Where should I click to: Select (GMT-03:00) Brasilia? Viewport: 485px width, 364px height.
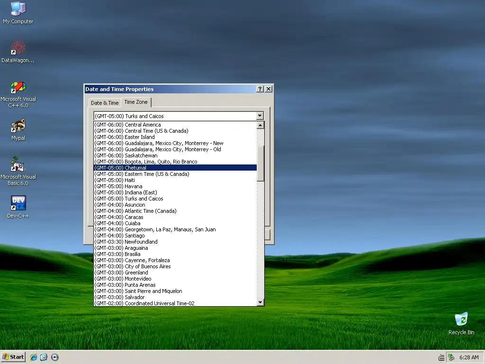coord(175,254)
